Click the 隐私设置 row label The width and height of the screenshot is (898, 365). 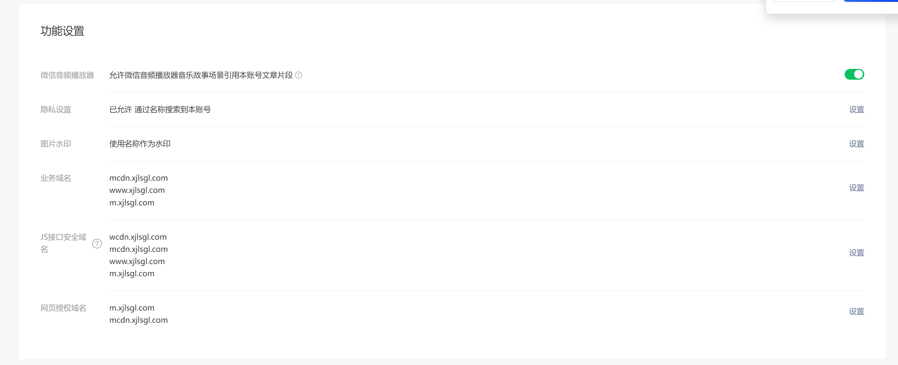click(56, 109)
